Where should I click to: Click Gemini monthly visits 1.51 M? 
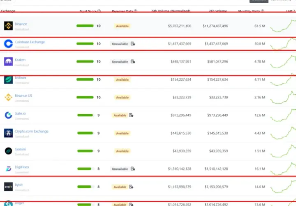coord(260,151)
